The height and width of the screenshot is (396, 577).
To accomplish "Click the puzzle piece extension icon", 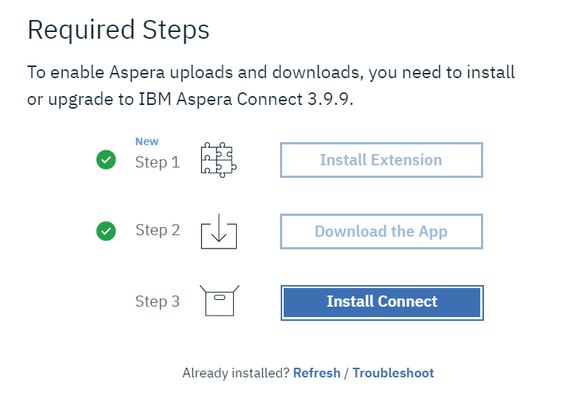I will [x=218, y=159].
